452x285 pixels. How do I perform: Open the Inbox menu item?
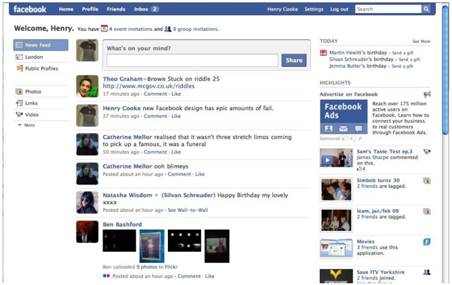[x=141, y=9]
